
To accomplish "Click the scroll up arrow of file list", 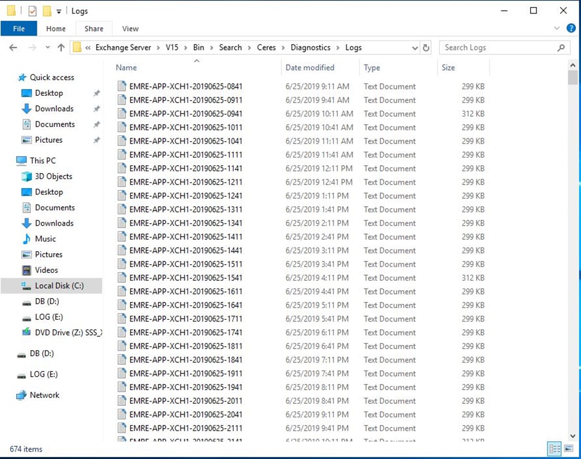I will (x=573, y=65).
